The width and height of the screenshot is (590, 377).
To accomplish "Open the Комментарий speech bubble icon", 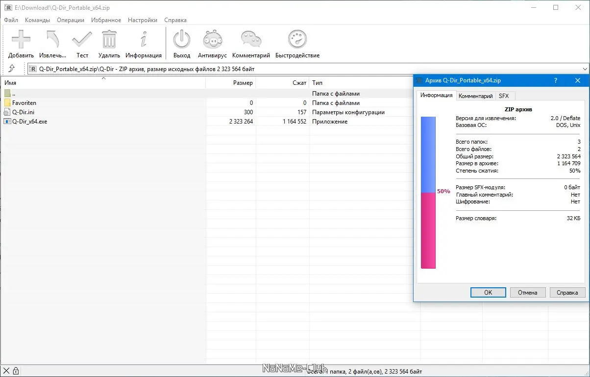I will pos(251,40).
